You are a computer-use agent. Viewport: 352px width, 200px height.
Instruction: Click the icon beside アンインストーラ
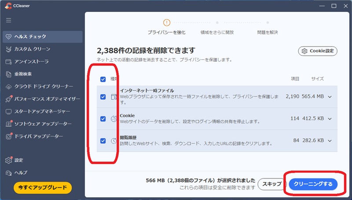coord(8,62)
